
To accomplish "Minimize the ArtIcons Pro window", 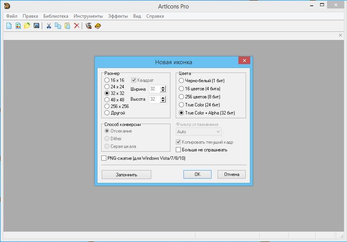I will click(312, 5).
